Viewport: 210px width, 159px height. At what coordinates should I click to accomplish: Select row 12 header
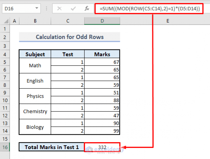5,116
